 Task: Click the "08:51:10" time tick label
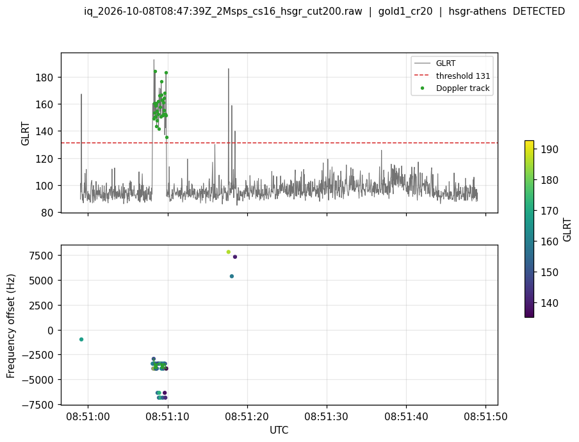167,416
